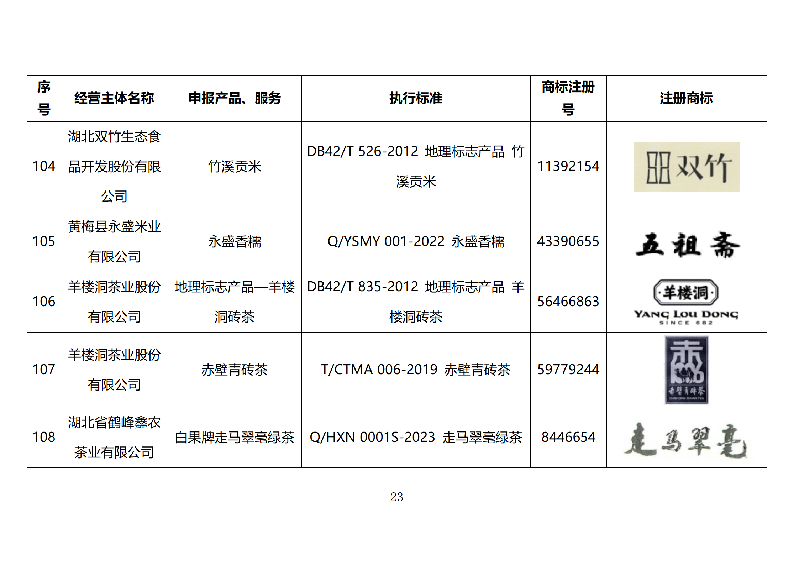Screen dimensions: 799x565
Task: Click 湖北双竹生态食品开发股份有限公司 cell
Action: click(x=114, y=166)
